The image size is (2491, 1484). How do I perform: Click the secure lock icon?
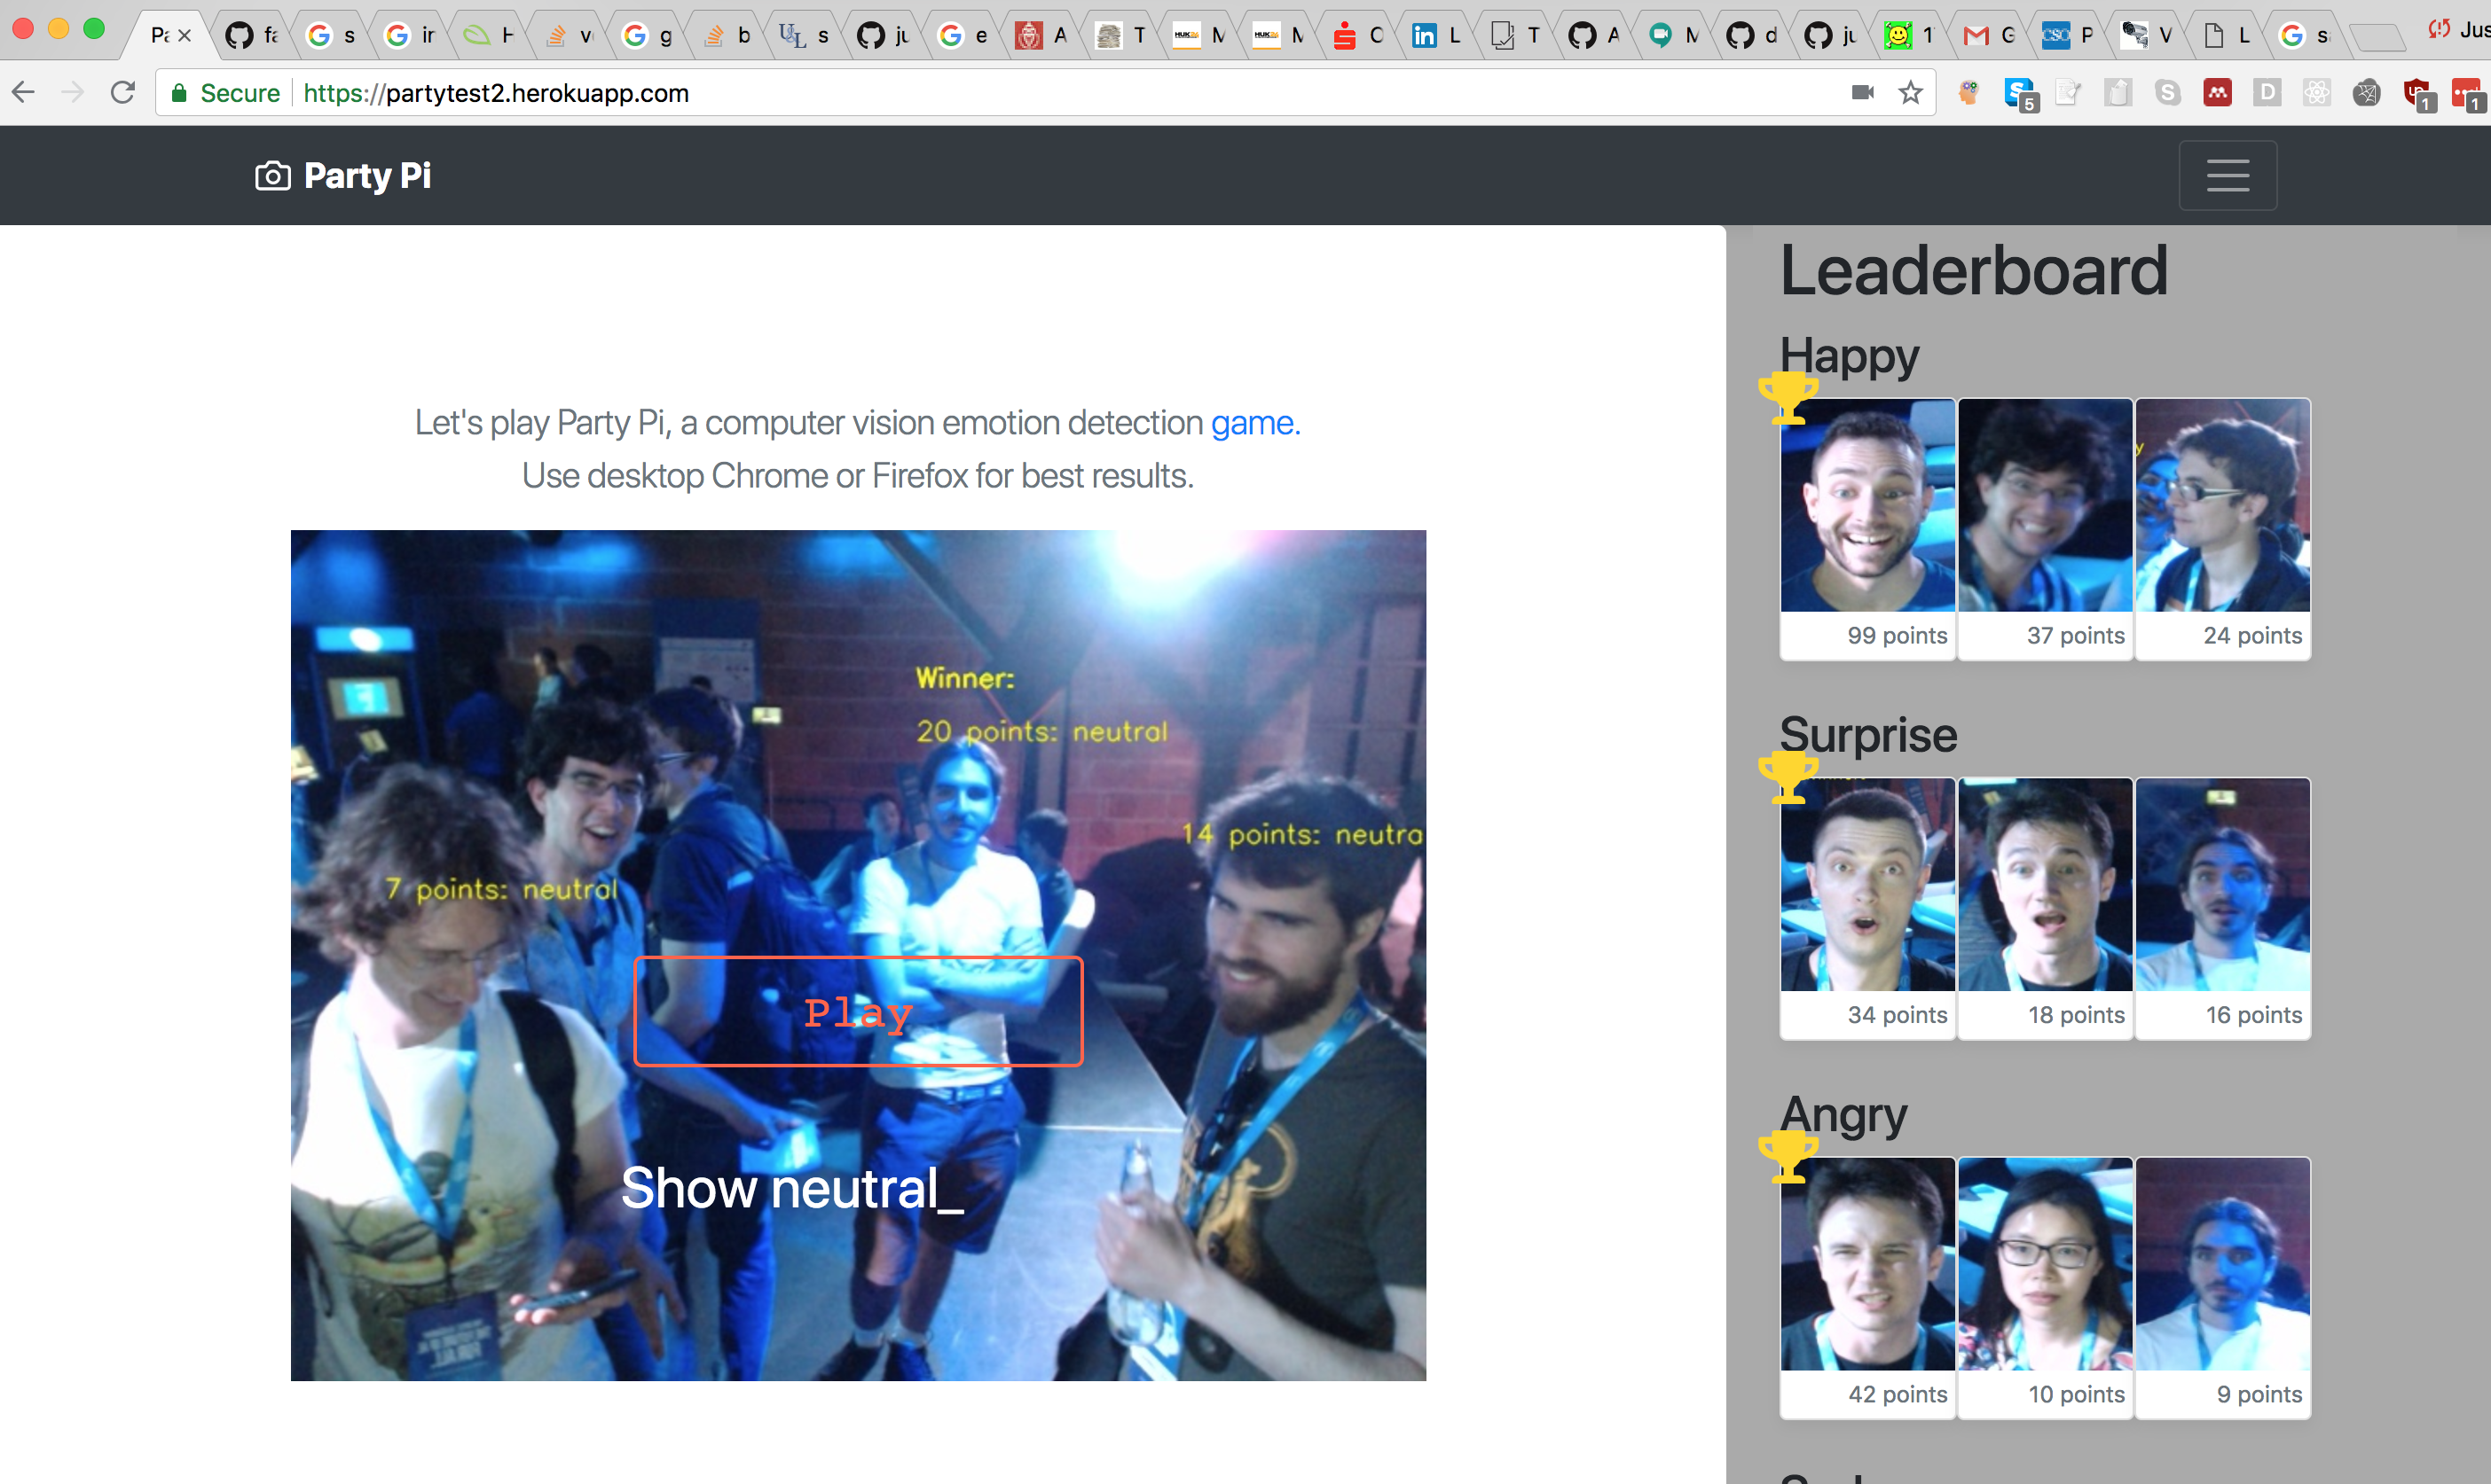[179, 93]
